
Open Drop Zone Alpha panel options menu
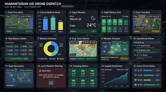pyautogui.click(x=32, y=13)
